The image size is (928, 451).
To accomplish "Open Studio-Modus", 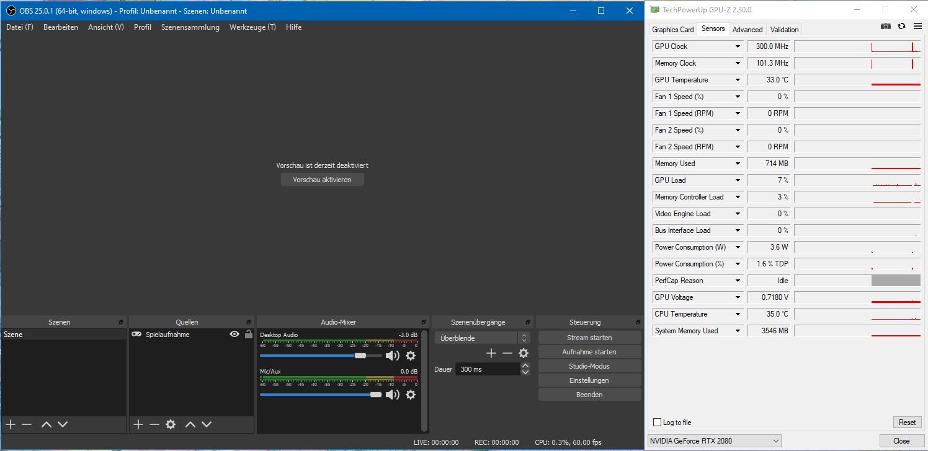I will click(589, 366).
